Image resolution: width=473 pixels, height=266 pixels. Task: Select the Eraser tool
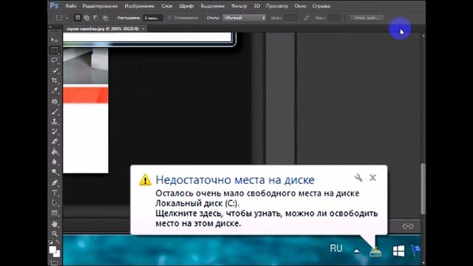(x=54, y=141)
